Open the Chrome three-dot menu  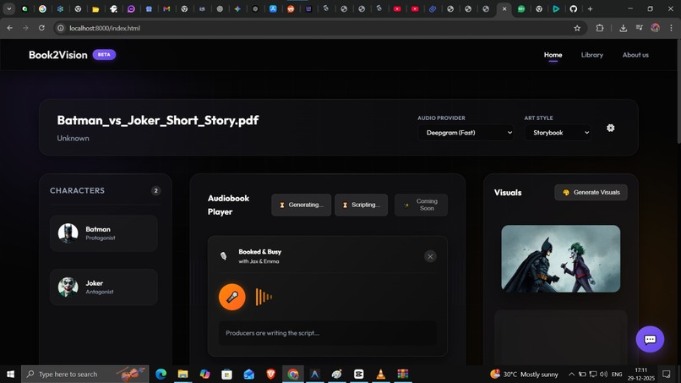[x=671, y=28]
